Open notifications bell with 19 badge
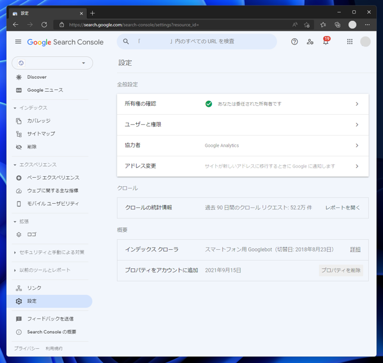This screenshot has width=383, height=363. (x=326, y=41)
